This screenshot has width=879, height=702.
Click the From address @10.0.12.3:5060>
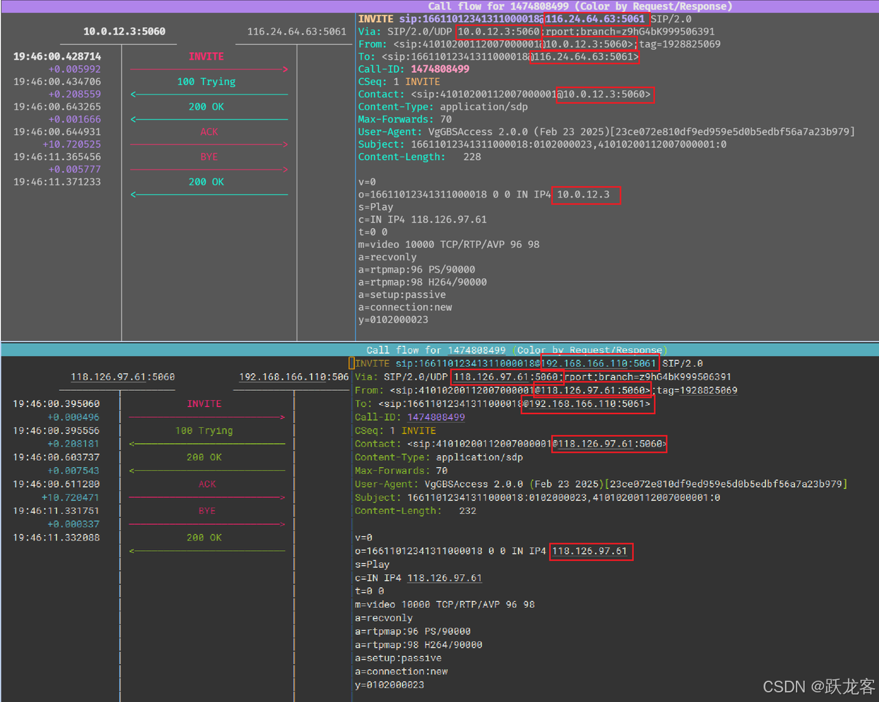click(589, 44)
